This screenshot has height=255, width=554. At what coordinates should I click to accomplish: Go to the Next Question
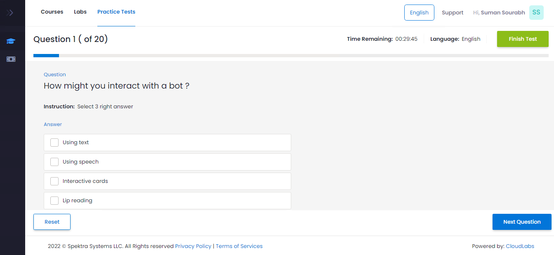click(x=522, y=222)
